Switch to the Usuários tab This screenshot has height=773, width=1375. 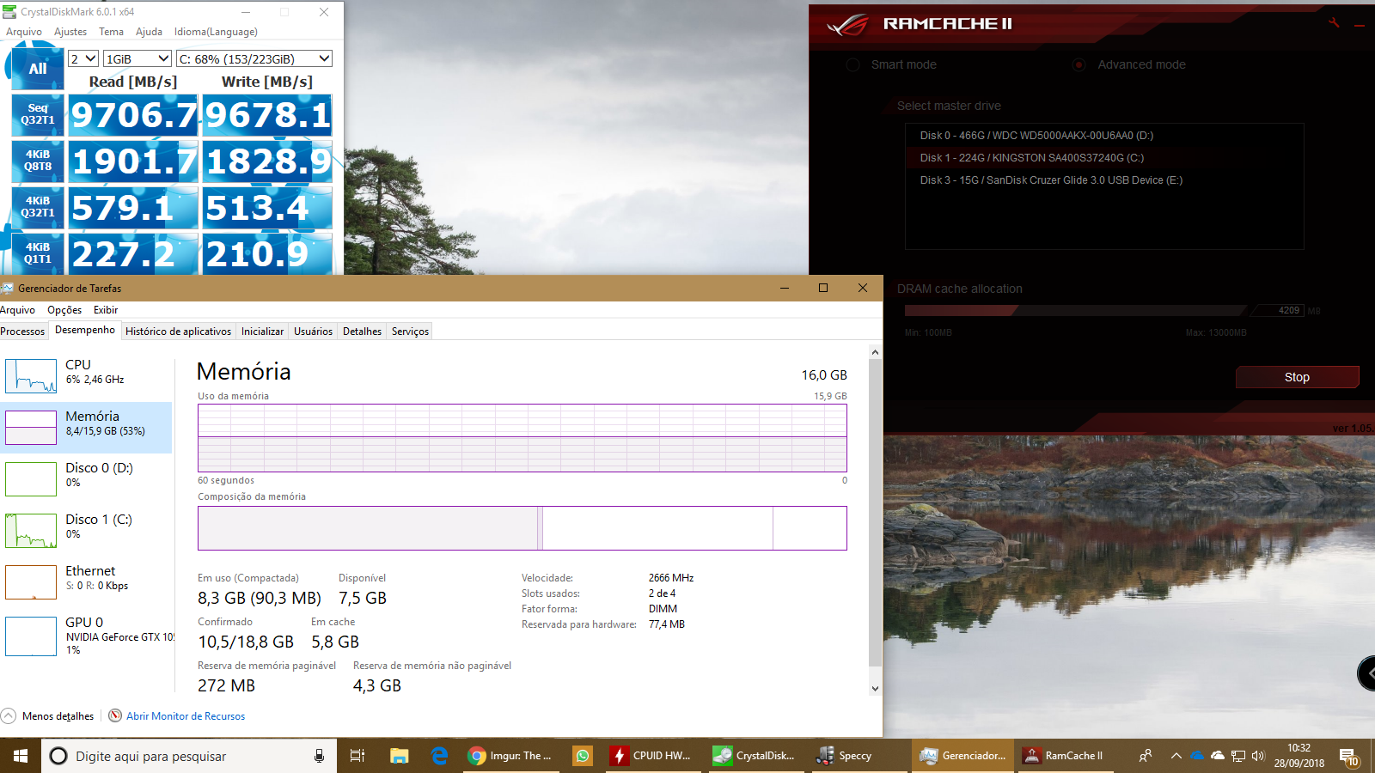pyautogui.click(x=313, y=332)
